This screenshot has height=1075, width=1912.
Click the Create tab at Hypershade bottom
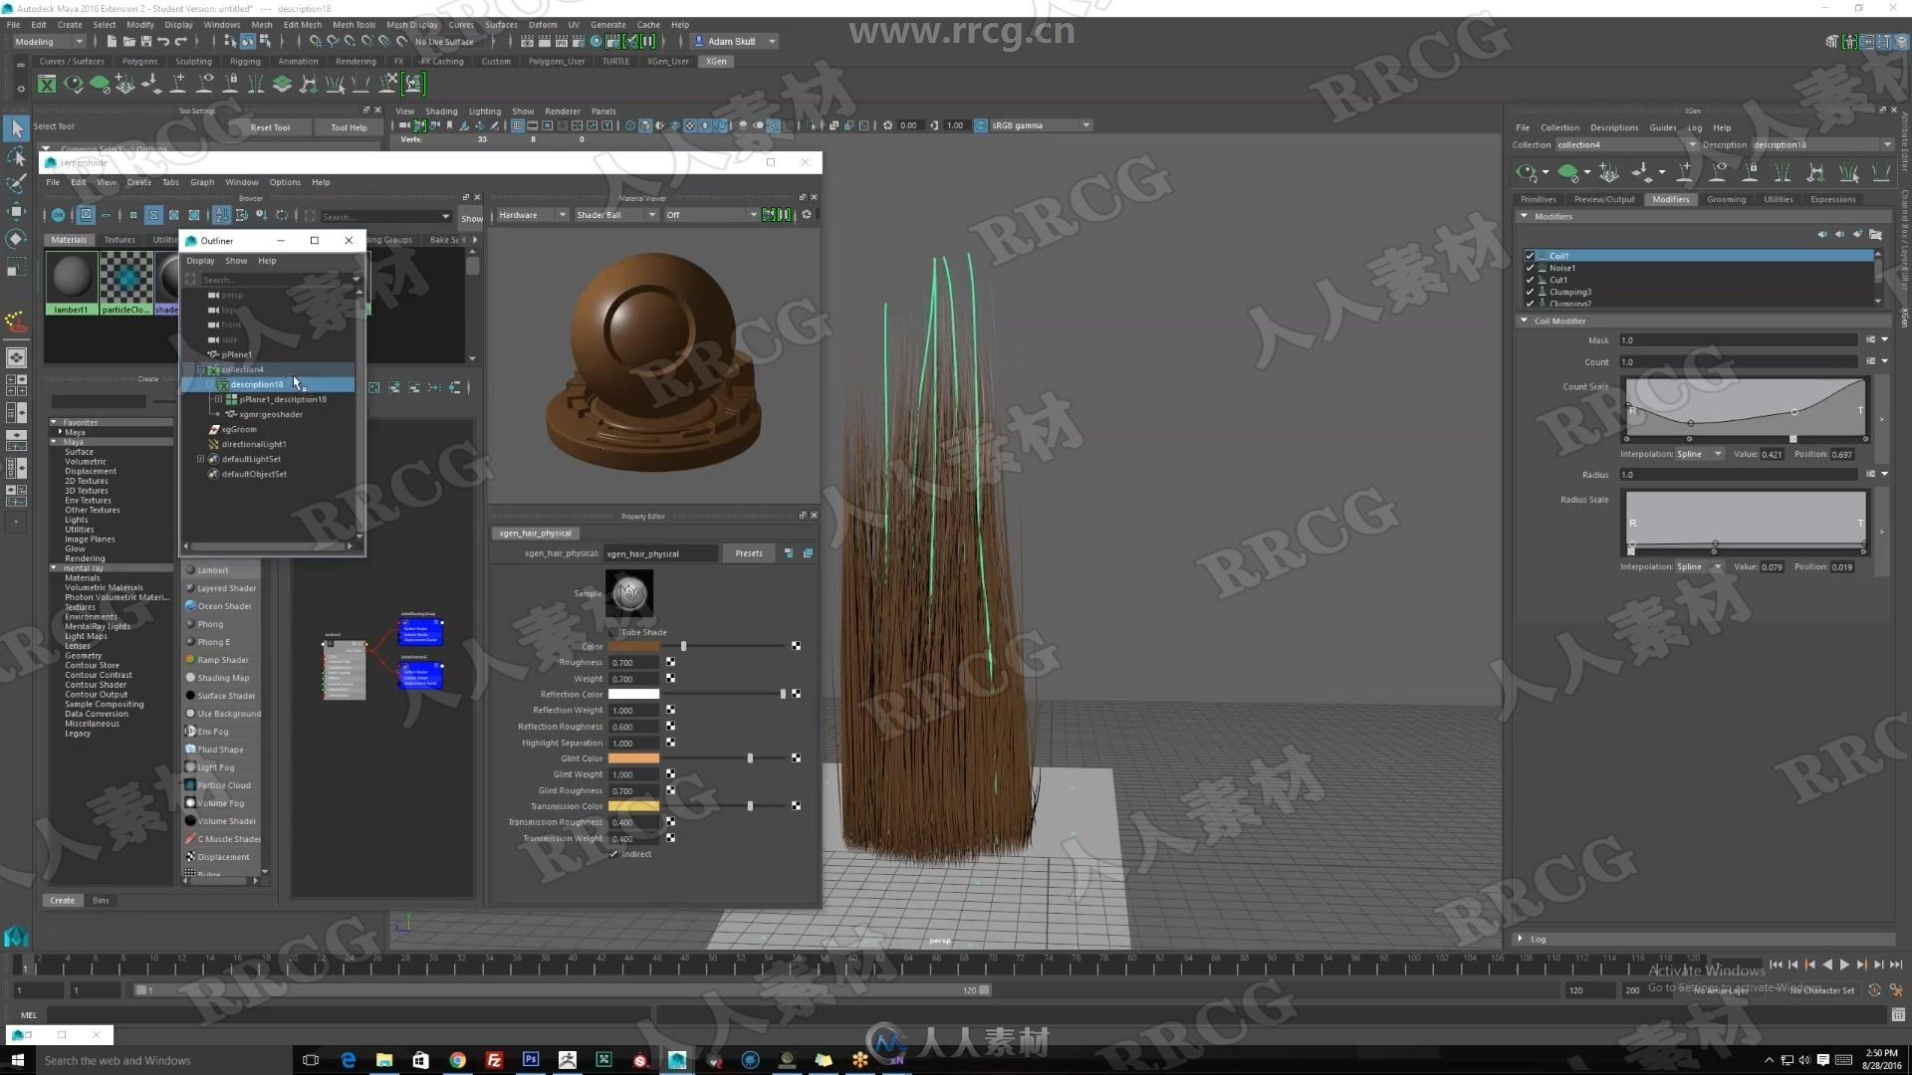[x=62, y=900]
